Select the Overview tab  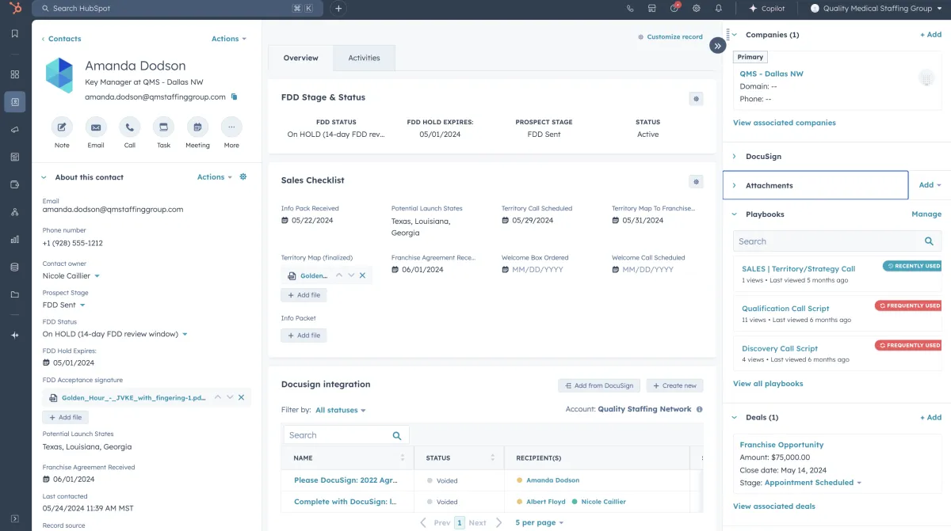click(x=301, y=58)
